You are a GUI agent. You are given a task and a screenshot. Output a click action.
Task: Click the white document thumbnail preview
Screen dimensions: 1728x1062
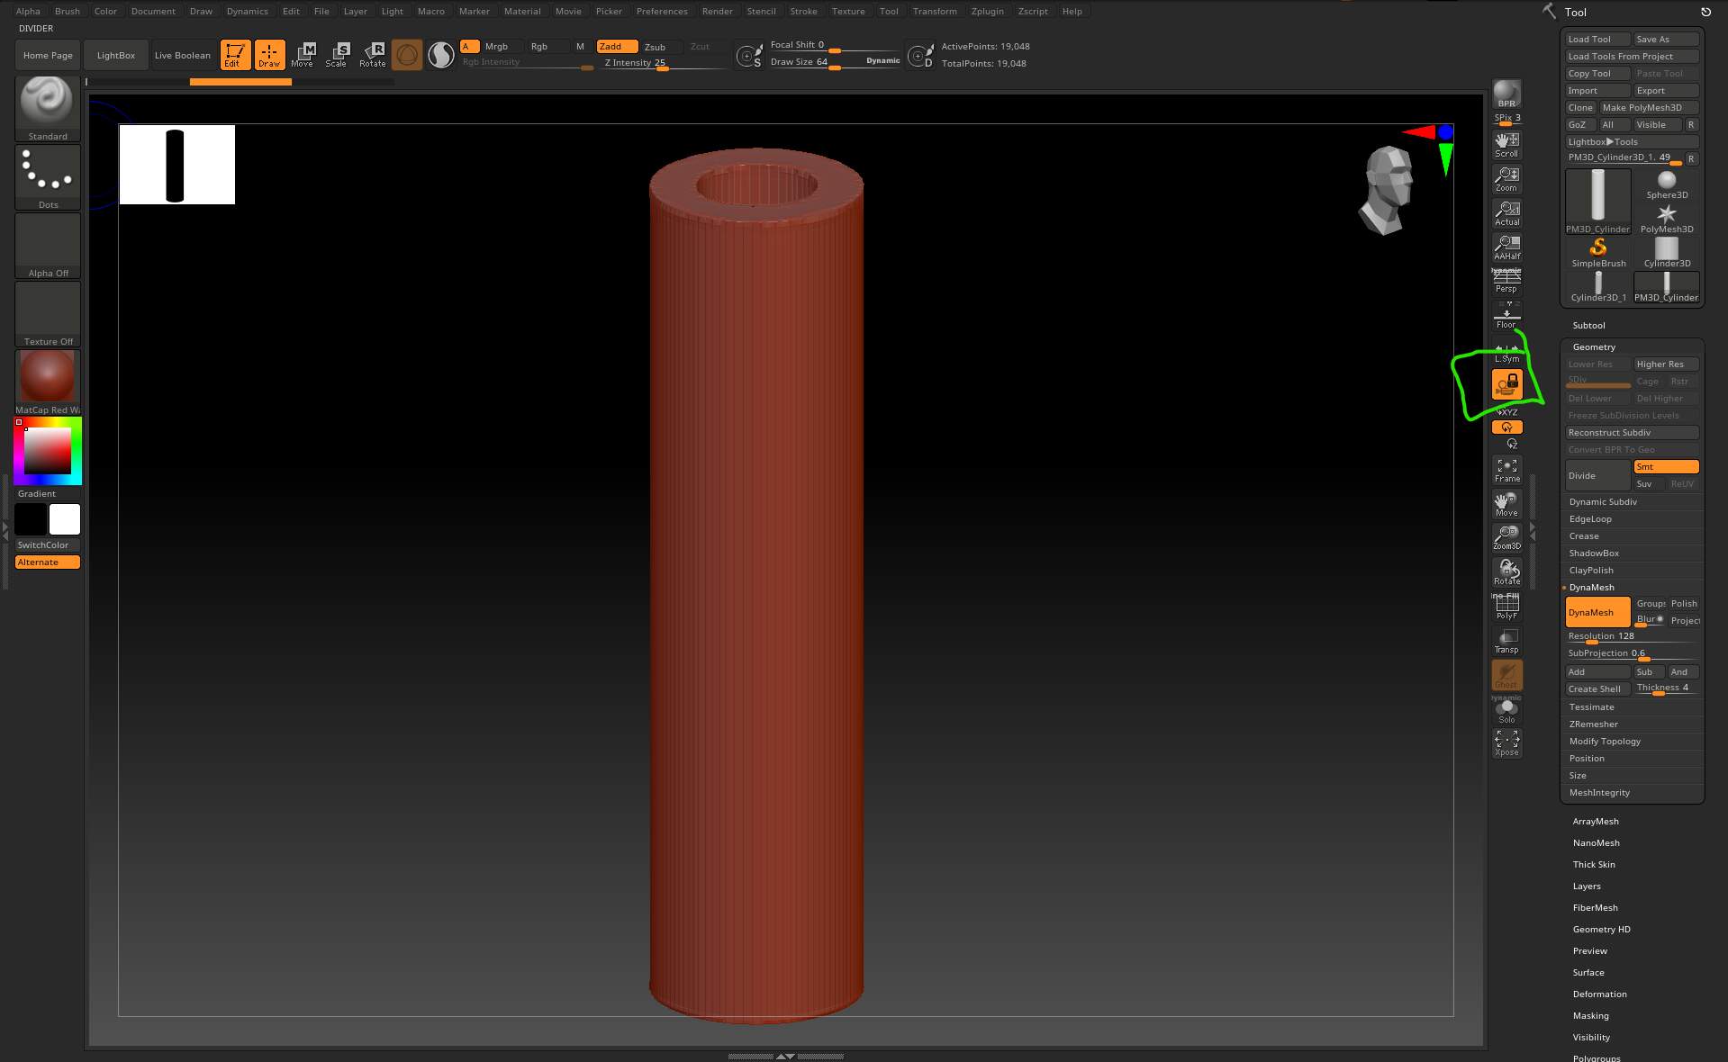click(176, 165)
